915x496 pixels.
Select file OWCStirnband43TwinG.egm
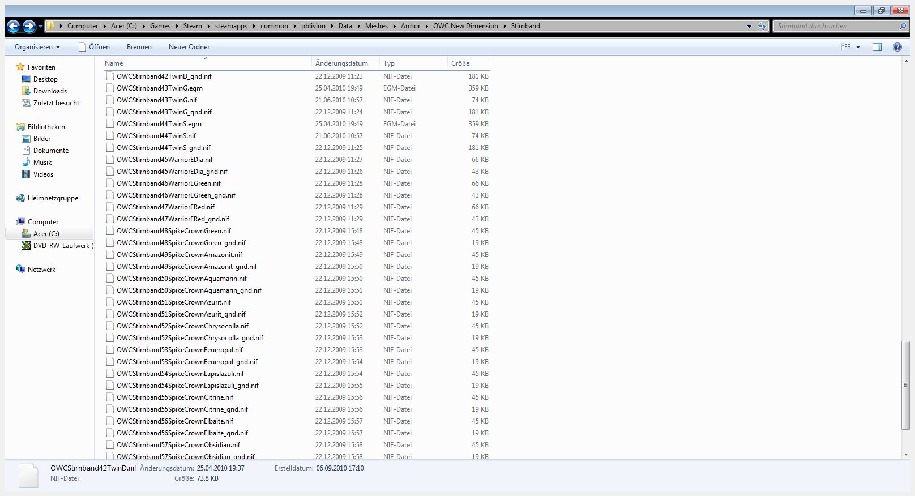tap(160, 88)
